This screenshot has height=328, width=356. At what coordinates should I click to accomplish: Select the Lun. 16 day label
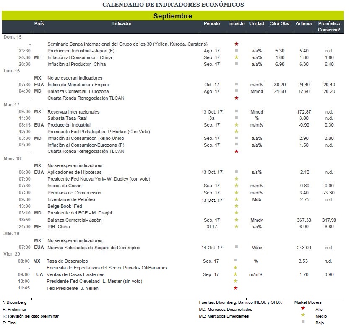click(12, 71)
